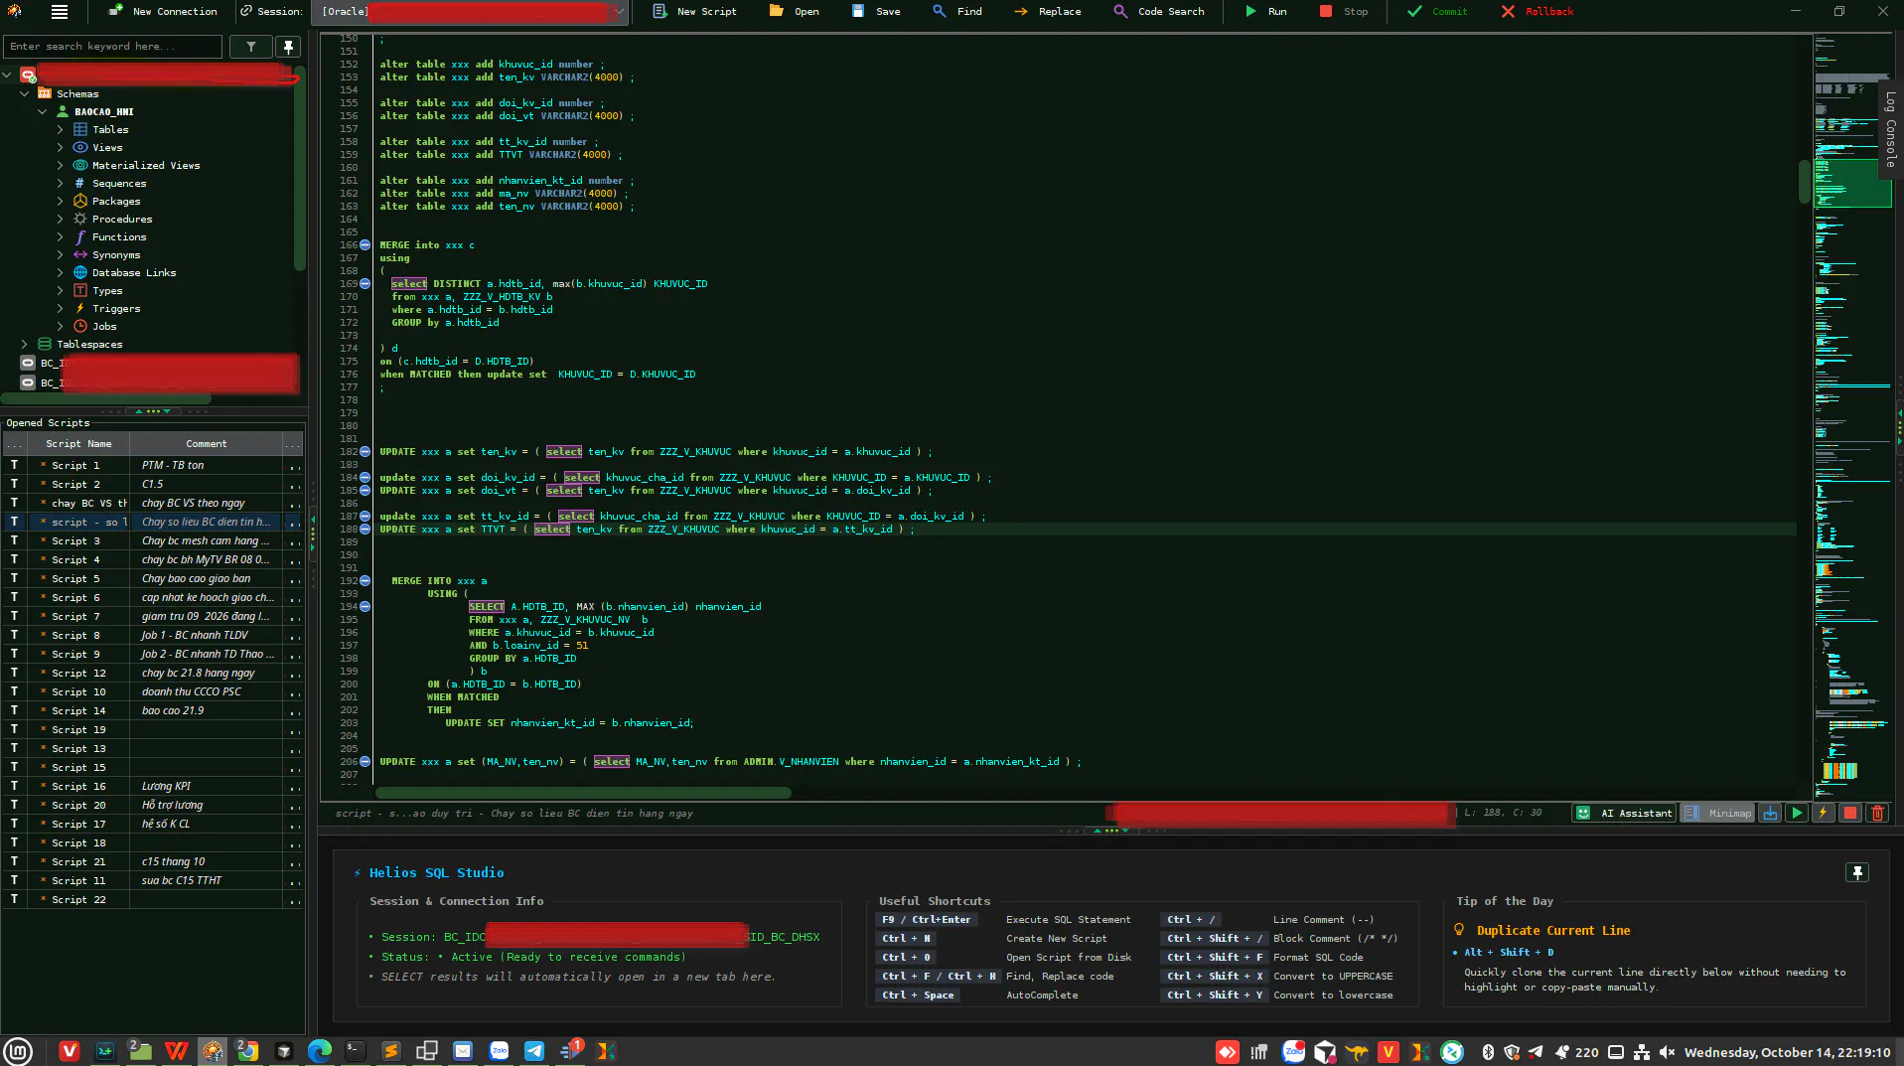Click the blue import/download icon in editor footer
Image resolution: width=1904 pixels, height=1066 pixels.
click(1770, 813)
